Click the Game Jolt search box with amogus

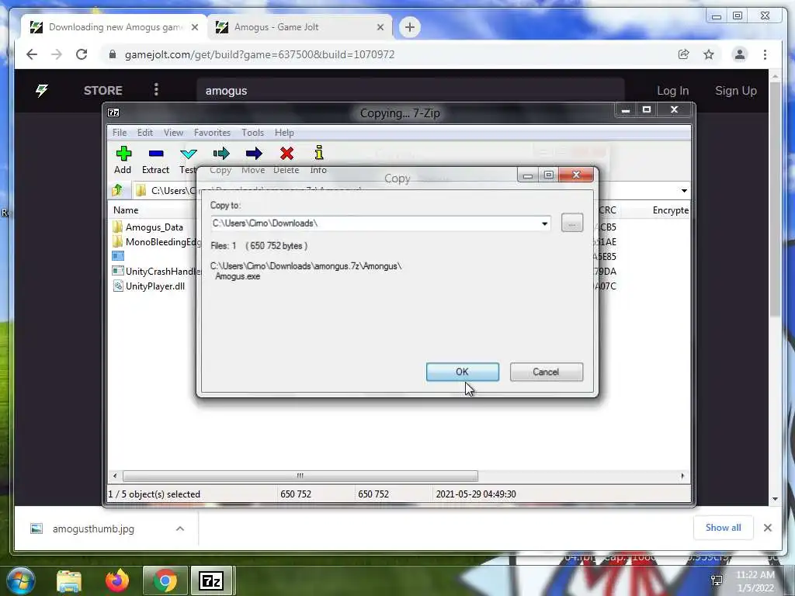click(410, 91)
